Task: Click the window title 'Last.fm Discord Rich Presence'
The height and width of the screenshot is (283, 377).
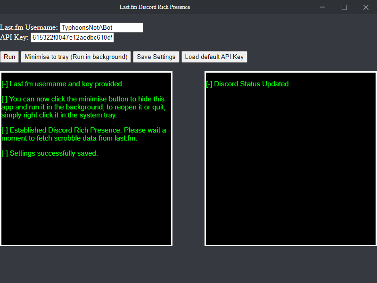Action: tap(155, 7)
